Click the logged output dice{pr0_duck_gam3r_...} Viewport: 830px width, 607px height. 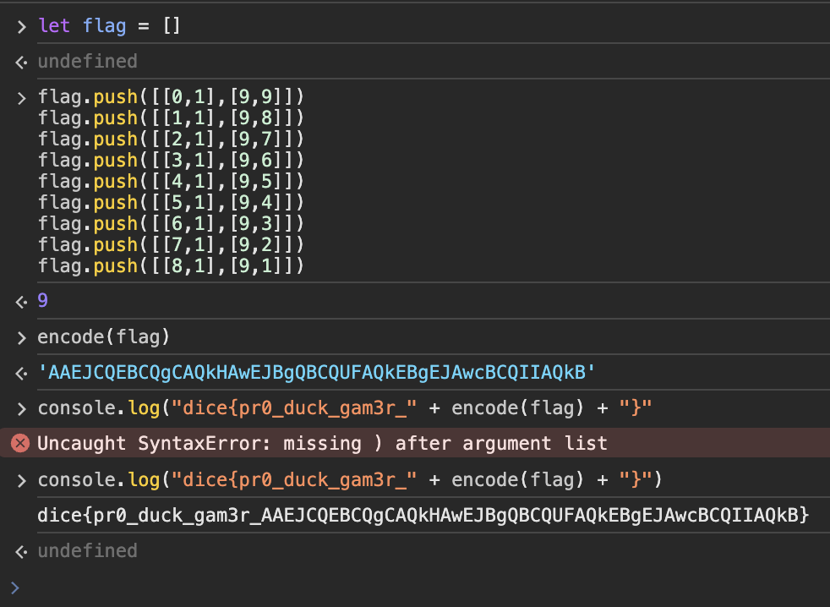click(x=423, y=515)
